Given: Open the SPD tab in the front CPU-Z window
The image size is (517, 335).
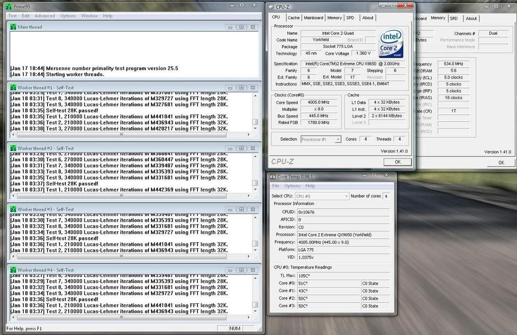Looking at the screenshot, I should (x=350, y=18).
